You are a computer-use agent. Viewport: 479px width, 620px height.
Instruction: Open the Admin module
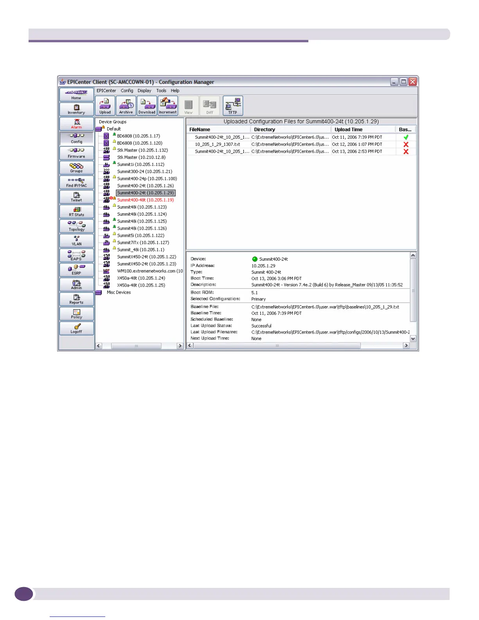(x=77, y=285)
